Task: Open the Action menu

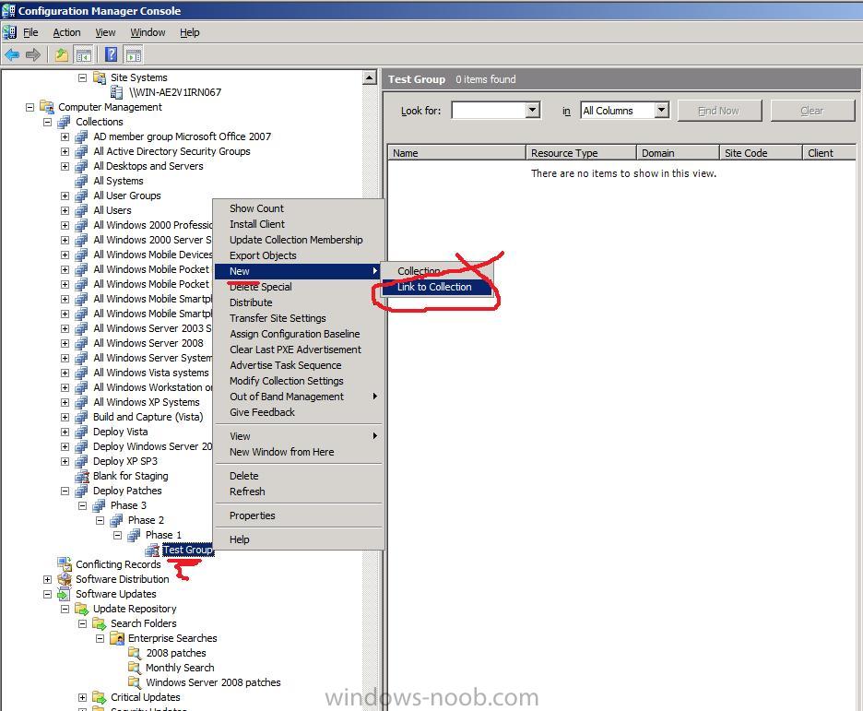Action: point(66,32)
